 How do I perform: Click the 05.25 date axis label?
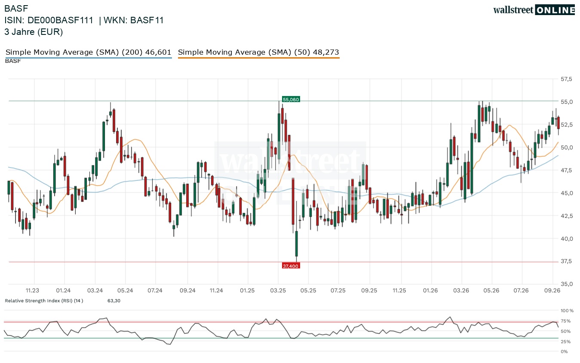[309, 290]
